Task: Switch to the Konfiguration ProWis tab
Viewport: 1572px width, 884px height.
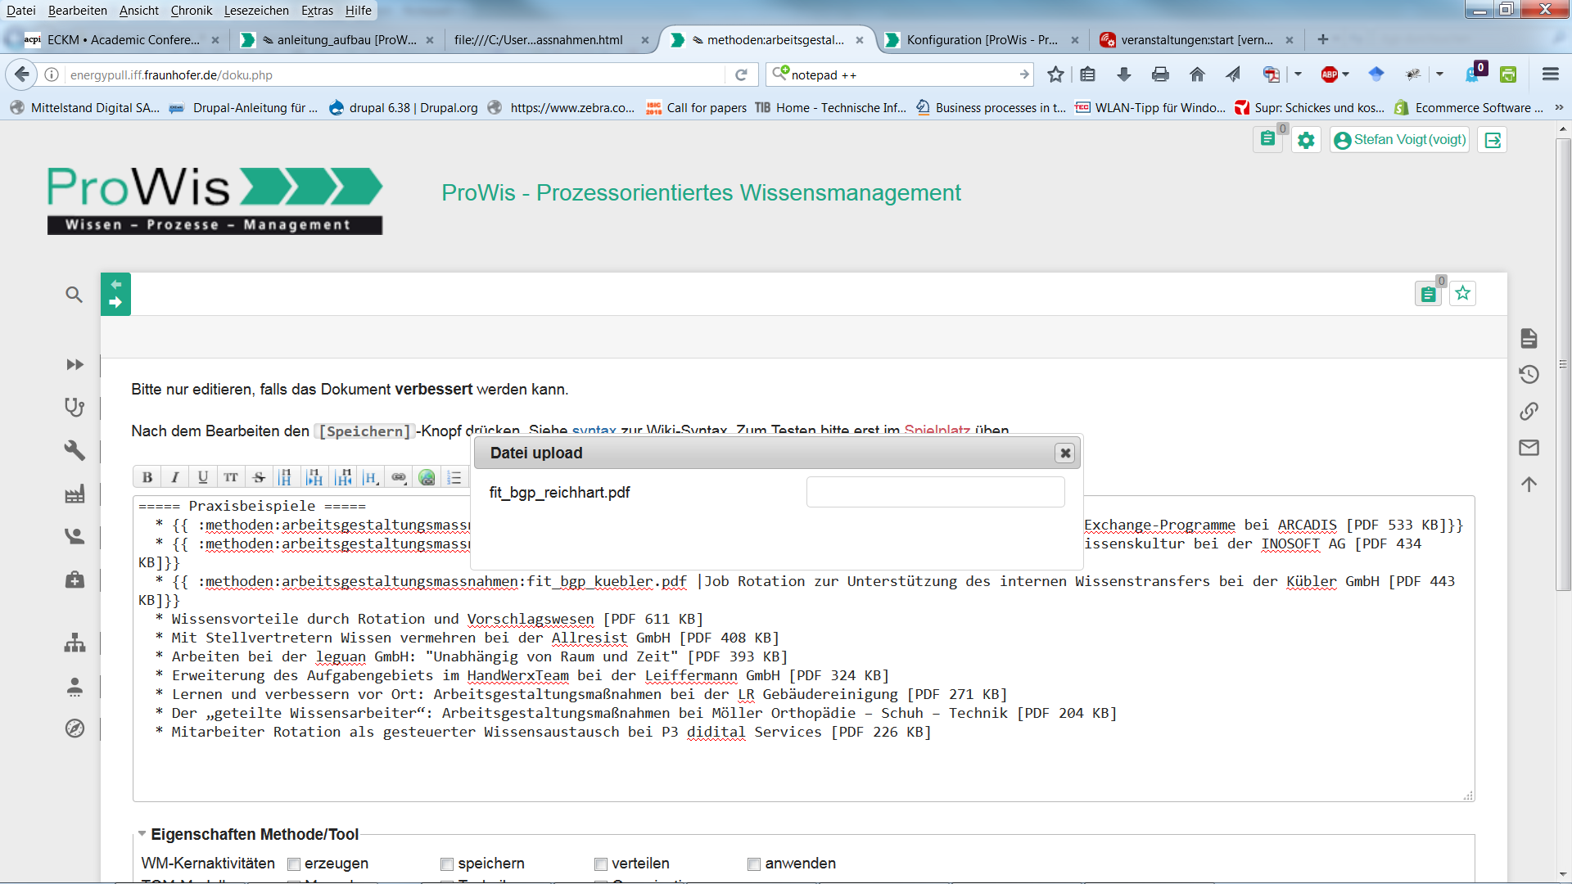Action: [x=982, y=39]
